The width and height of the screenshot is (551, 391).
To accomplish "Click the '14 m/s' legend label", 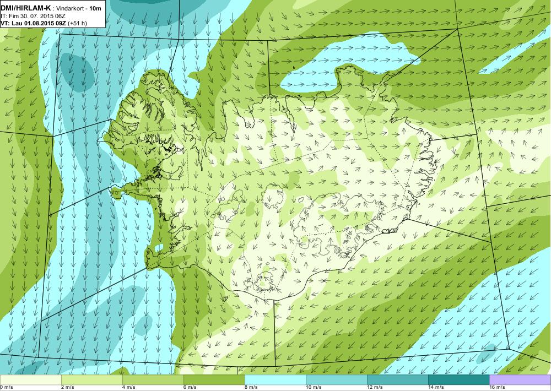I will pos(436,388).
